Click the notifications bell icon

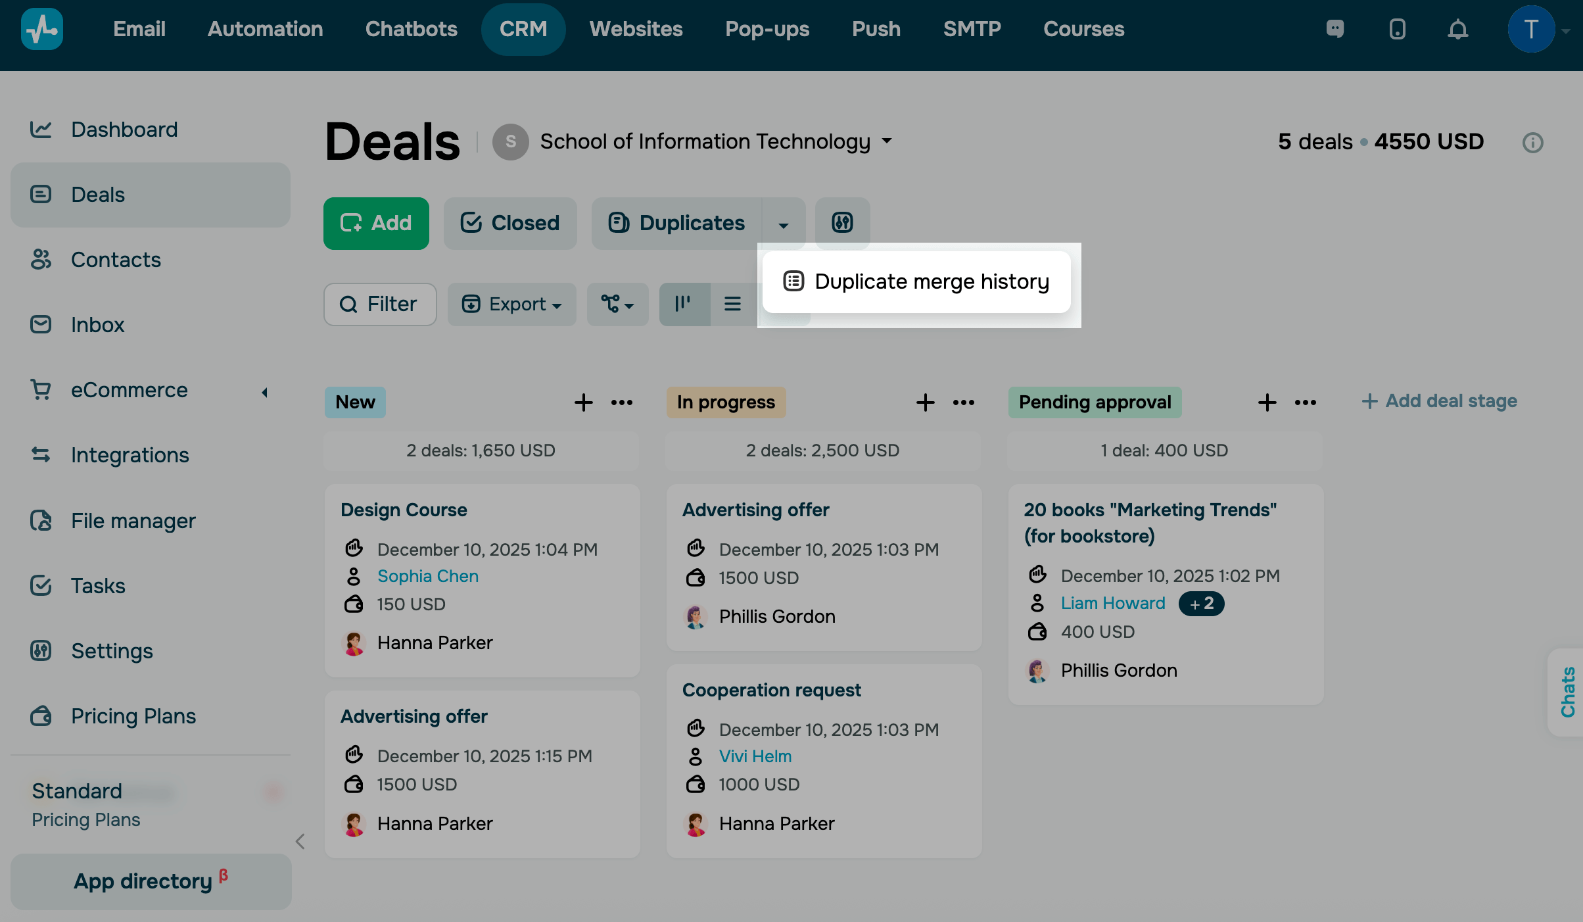1457,30
